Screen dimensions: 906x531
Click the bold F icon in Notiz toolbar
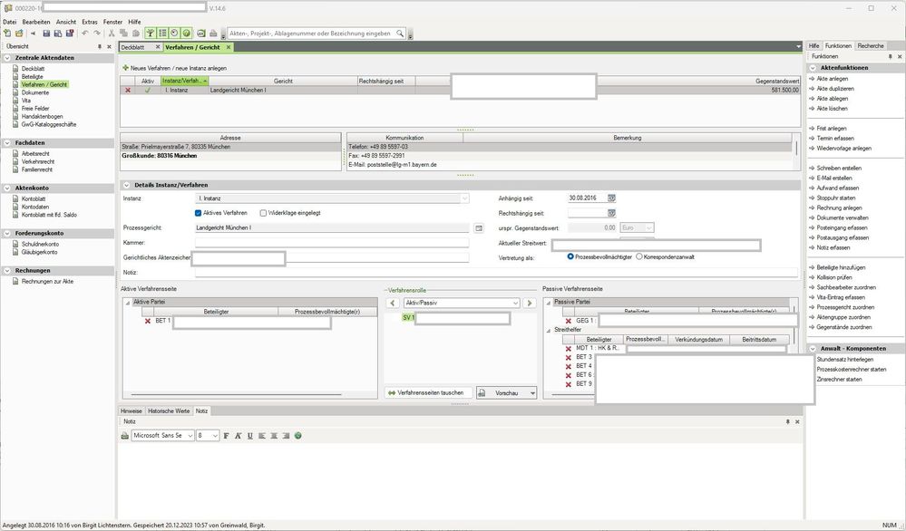(228, 436)
